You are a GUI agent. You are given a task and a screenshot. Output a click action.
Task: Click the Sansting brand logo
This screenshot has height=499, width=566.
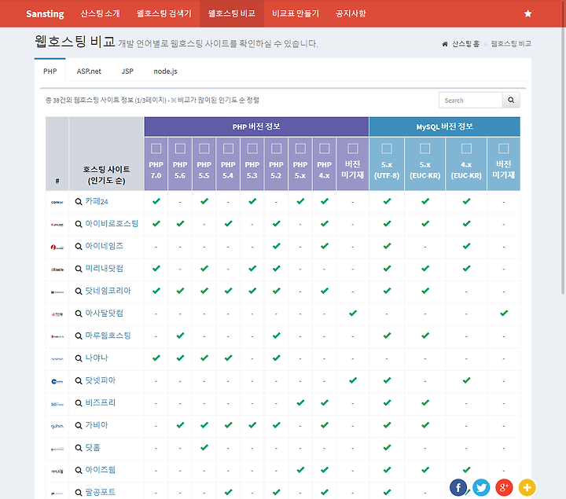[x=45, y=13]
